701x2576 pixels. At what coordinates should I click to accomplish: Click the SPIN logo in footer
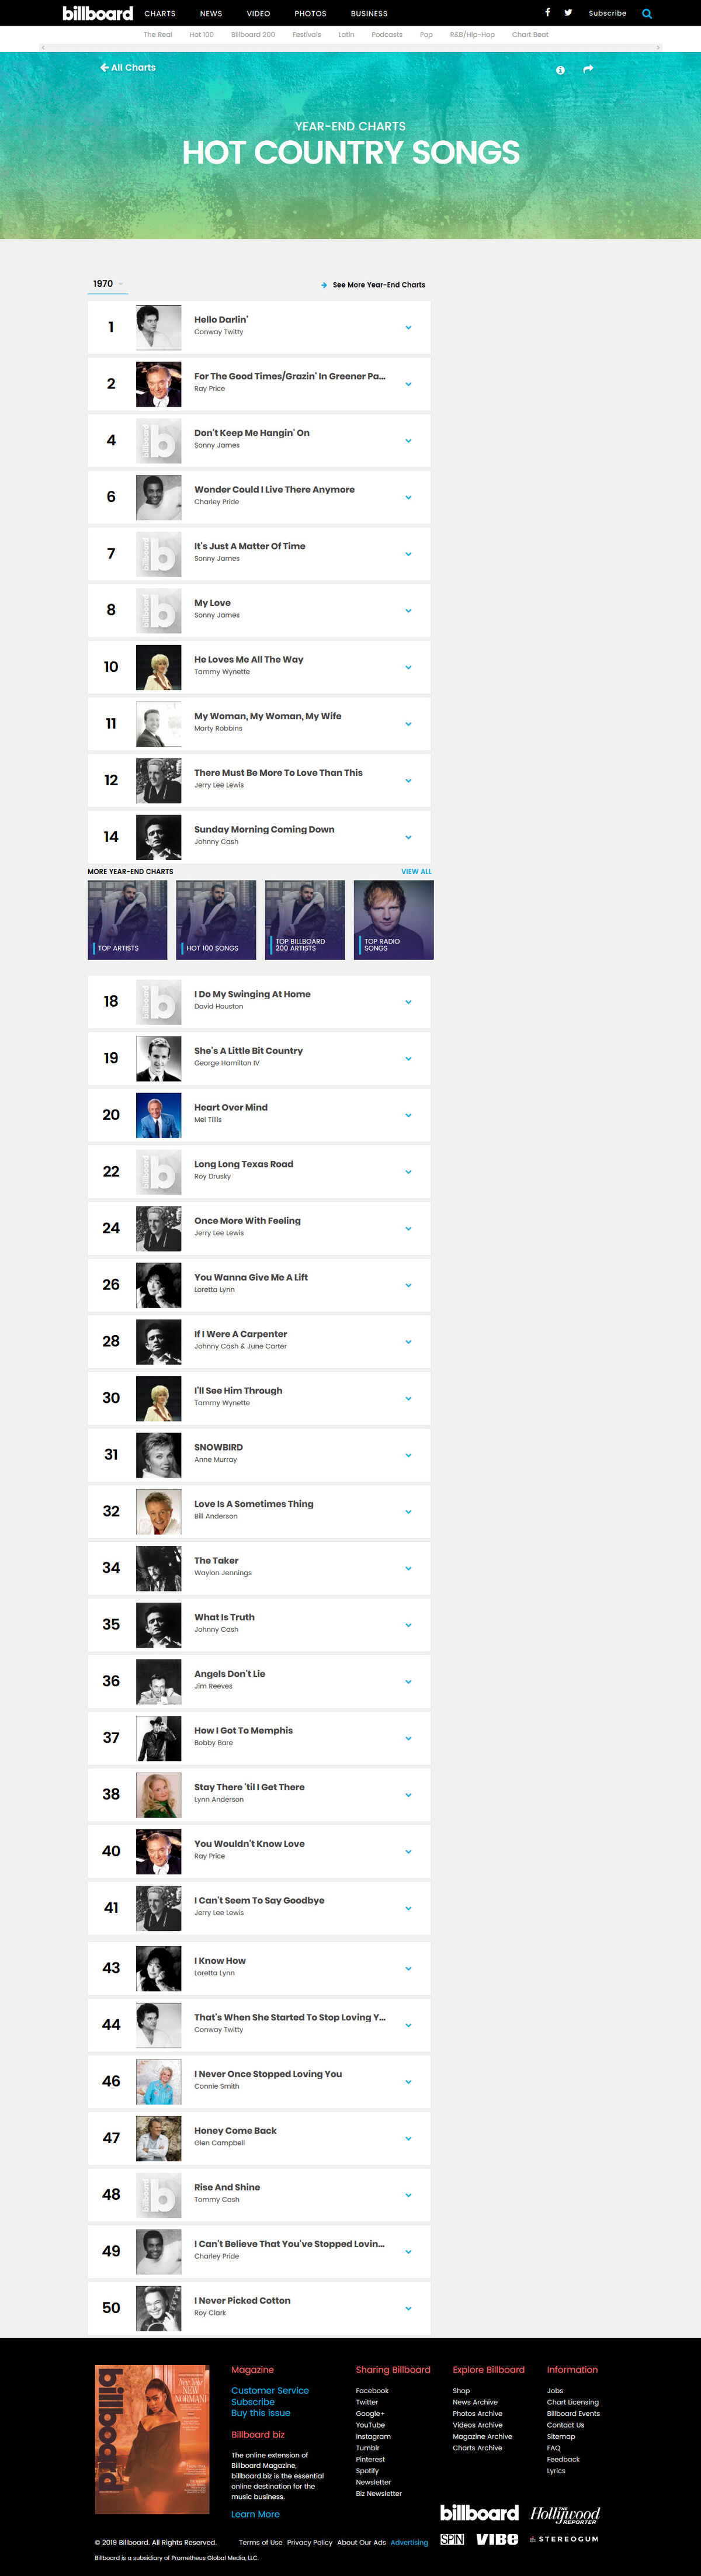pos(452,2539)
